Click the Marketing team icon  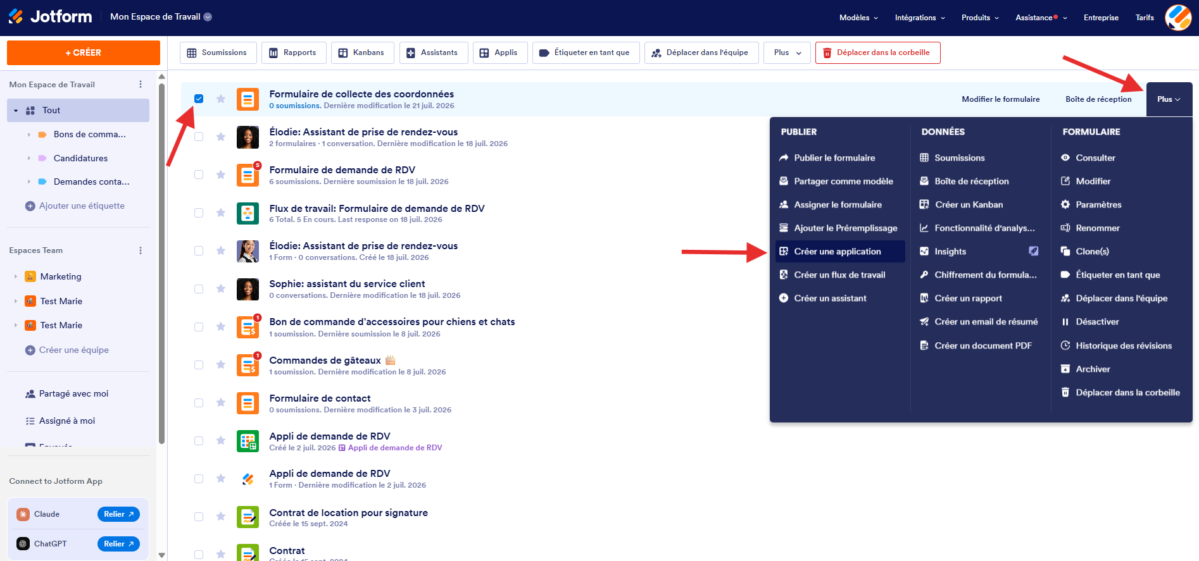(30, 276)
